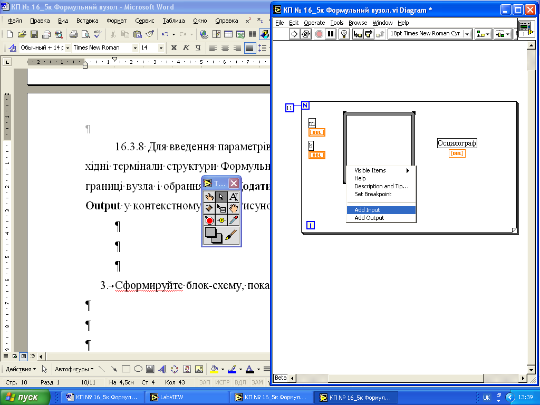Click Open folder icon in Word toolbar
540x405 pixels.
point(22,34)
